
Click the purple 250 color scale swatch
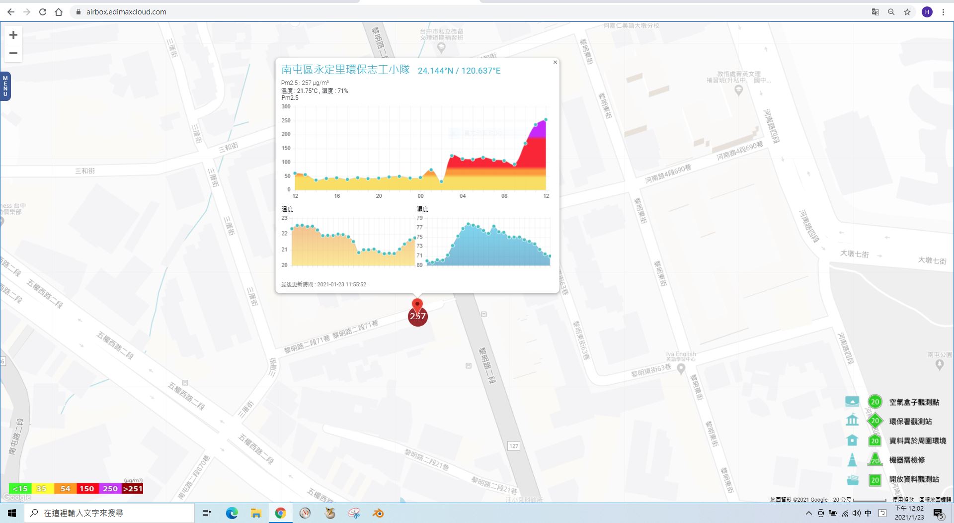(110, 489)
